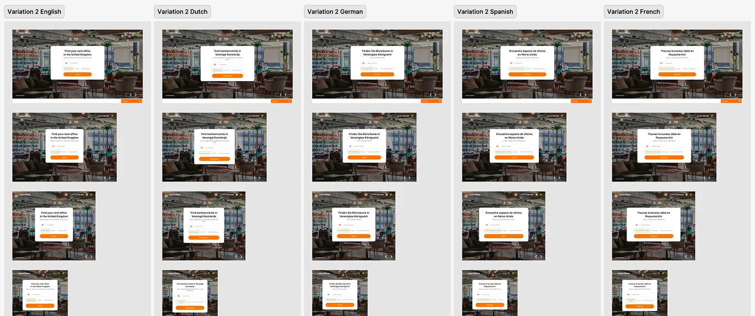The image size is (755, 316).
Task: Click previous-slide arrow in Spanish second frame
Action: pos(555,178)
